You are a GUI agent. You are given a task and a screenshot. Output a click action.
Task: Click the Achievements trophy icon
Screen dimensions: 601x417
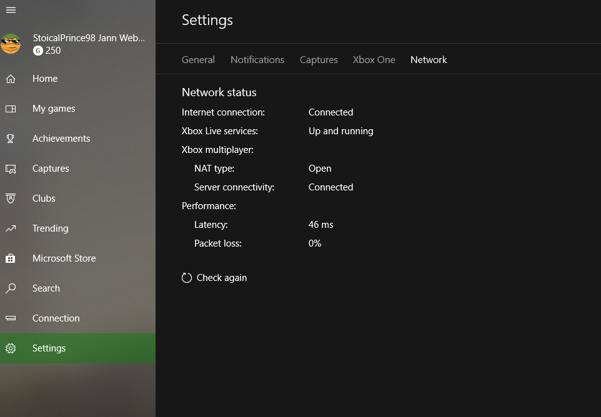[11, 139]
